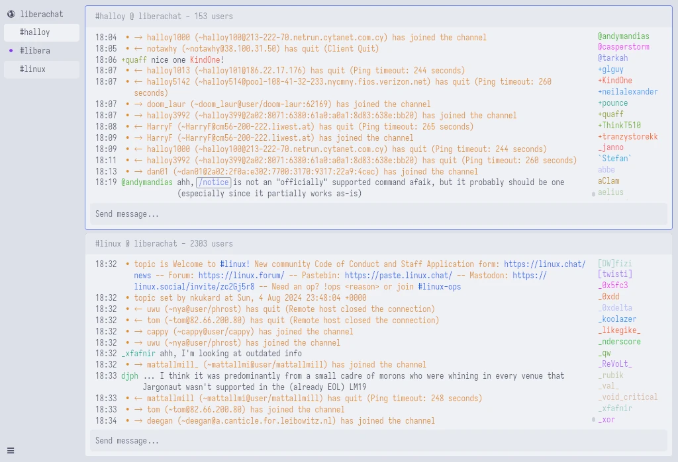Select aelius in the user list

610,192
